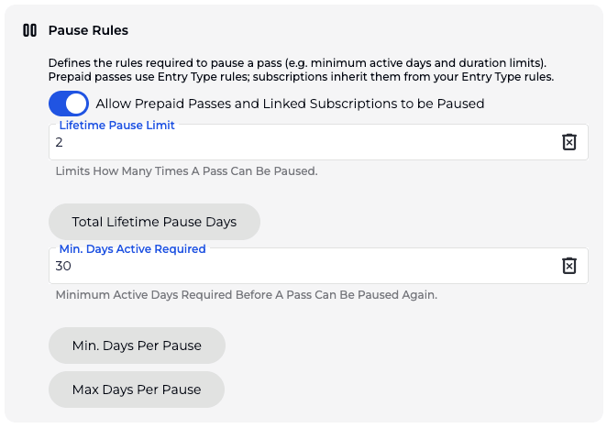Place cursor on the value 30
The height and width of the screenshot is (428, 607).
(x=63, y=267)
